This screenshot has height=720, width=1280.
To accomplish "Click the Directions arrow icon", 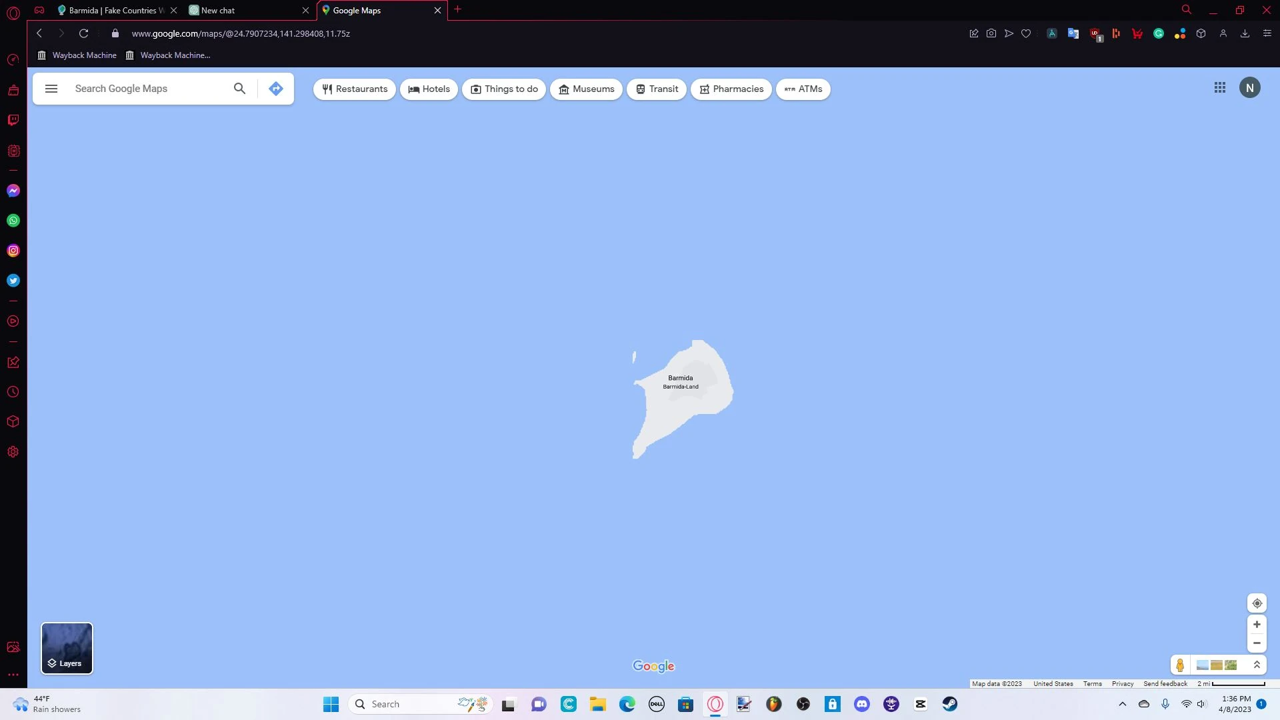I will (x=275, y=89).
